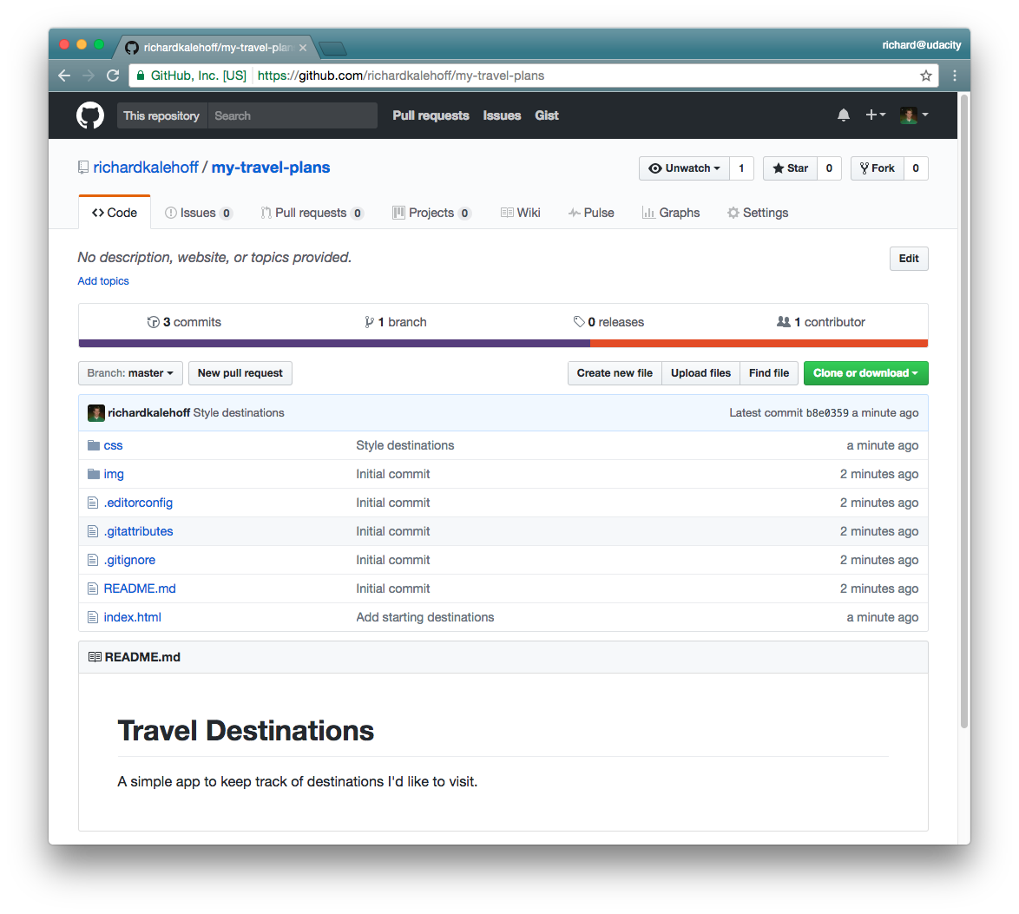Toggle the Unwatch button for this repository
The width and height of the screenshot is (1019, 914).
click(684, 168)
